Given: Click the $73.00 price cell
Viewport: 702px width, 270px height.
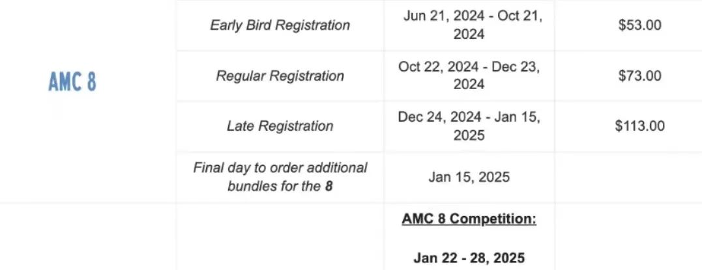Looking at the screenshot, I should pos(639,75).
